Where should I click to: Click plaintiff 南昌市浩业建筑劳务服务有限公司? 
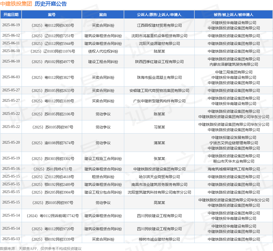point(159,185)
